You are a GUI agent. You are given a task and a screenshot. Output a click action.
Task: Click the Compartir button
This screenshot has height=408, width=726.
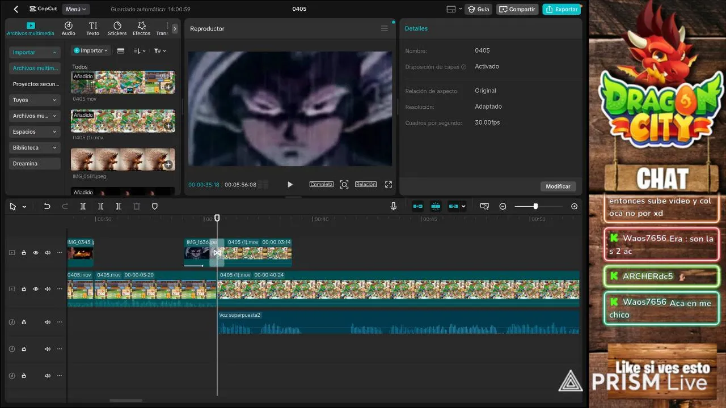(517, 9)
